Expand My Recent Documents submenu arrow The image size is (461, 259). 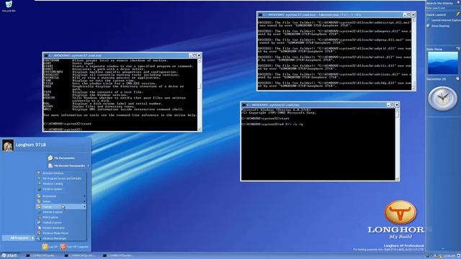pyautogui.click(x=88, y=166)
